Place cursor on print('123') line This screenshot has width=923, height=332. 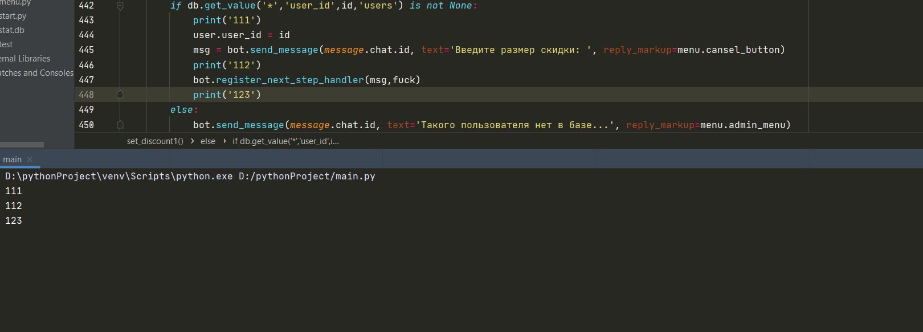pyautogui.click(x=227, y=95)
